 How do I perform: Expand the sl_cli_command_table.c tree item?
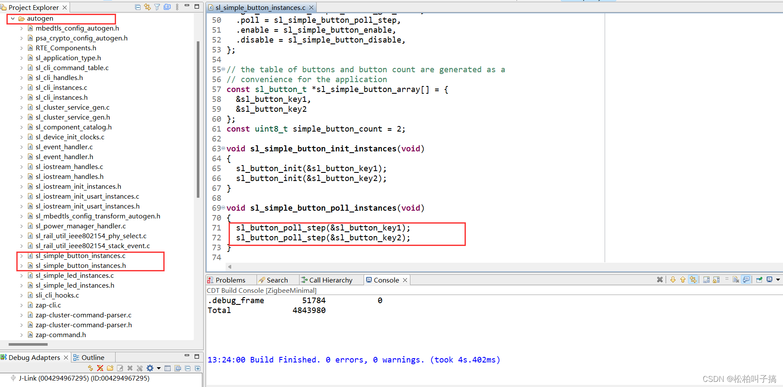21,68
